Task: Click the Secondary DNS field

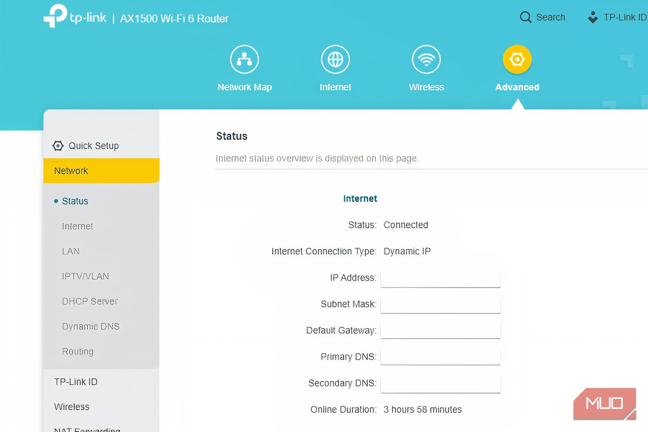Action: pyautogui.click(x=441, y=384)
